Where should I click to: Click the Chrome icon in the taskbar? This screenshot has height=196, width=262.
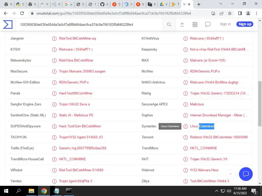[x=44, y=191]
